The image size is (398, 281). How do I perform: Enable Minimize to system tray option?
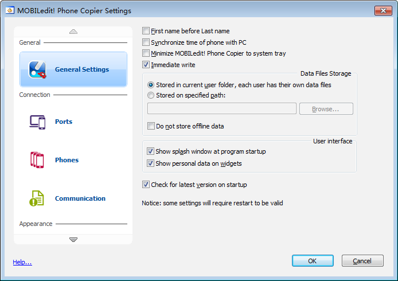[146, 53]
